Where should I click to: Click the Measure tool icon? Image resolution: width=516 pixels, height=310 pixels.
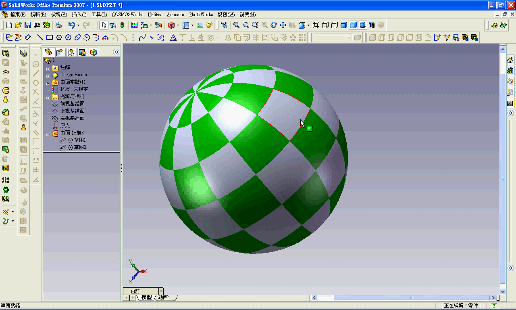click(225, 25)
